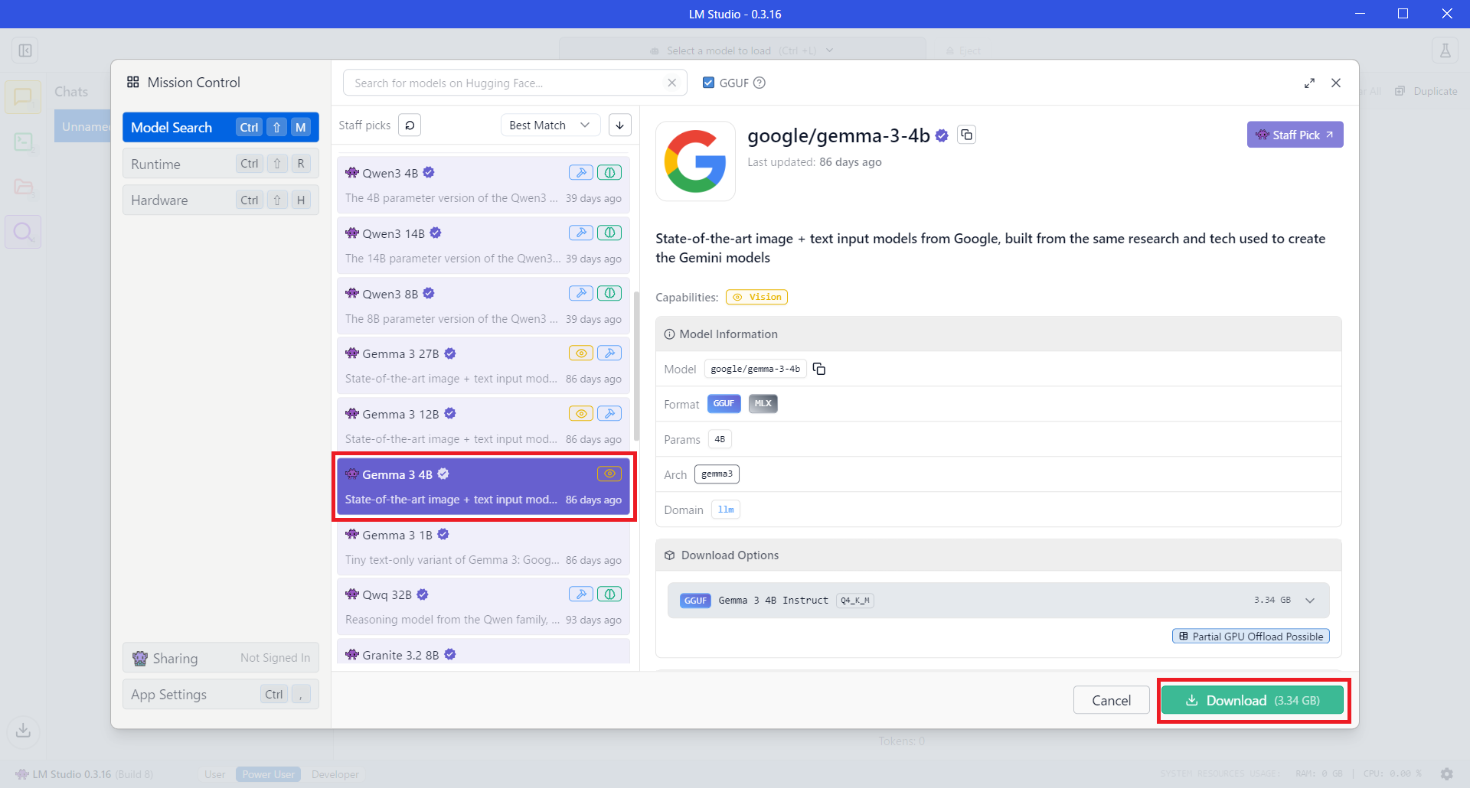1470x788 pixels.
Task: Open the My Models folder icon
Action: [x=23, y=187]
